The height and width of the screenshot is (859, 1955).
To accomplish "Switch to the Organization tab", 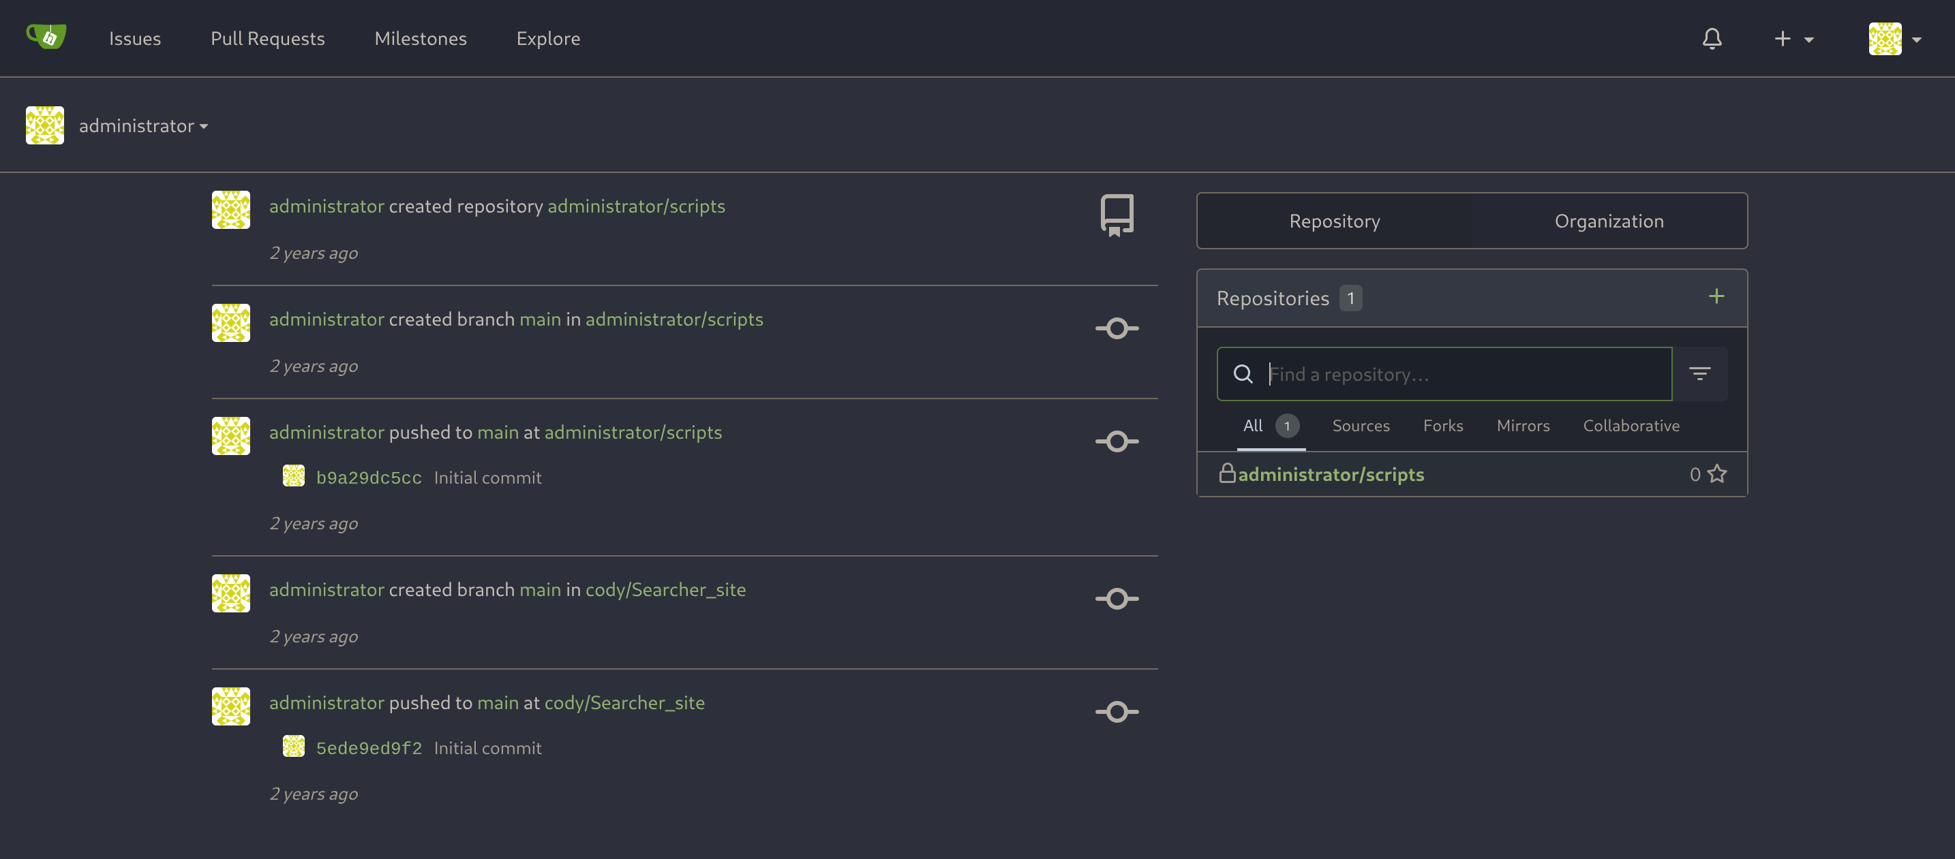I will pos(1609,221).
